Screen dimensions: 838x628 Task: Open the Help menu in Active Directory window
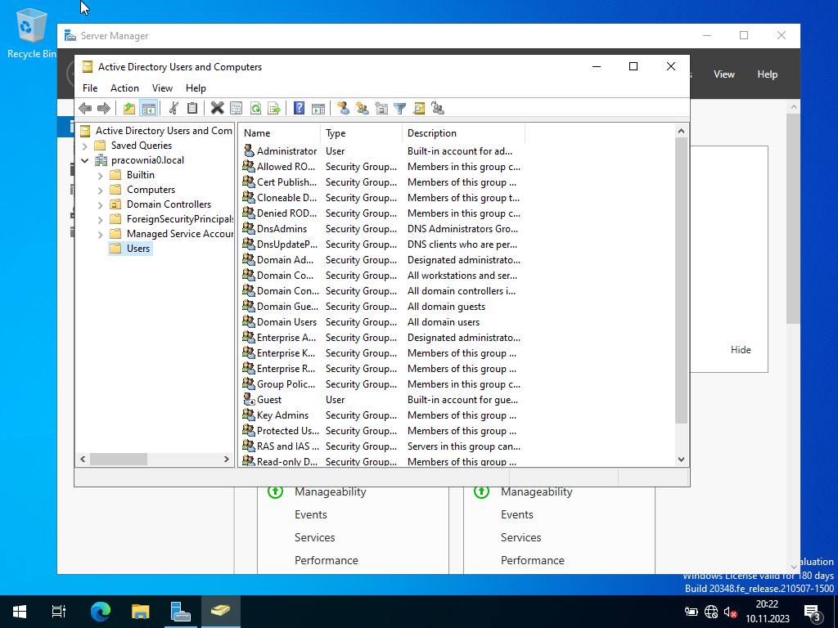coord(196,88)
